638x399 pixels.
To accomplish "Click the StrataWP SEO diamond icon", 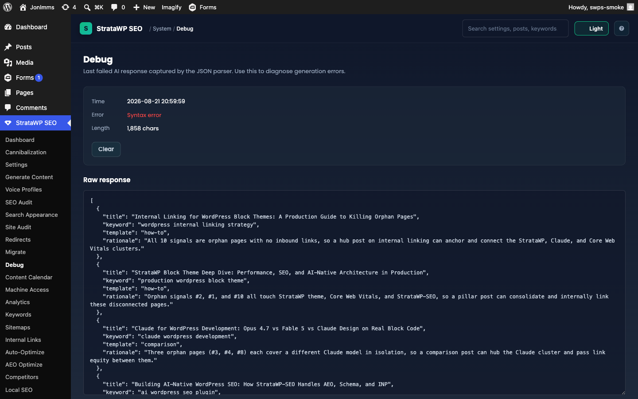I will tap(8, 123).
